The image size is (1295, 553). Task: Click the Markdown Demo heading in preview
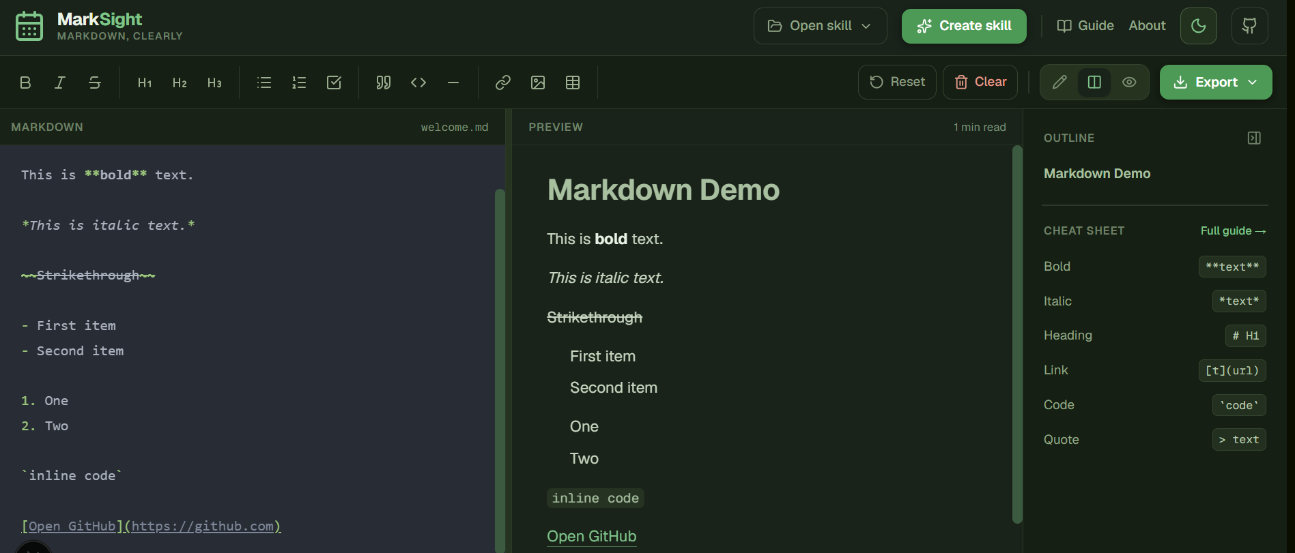[663, 190]
